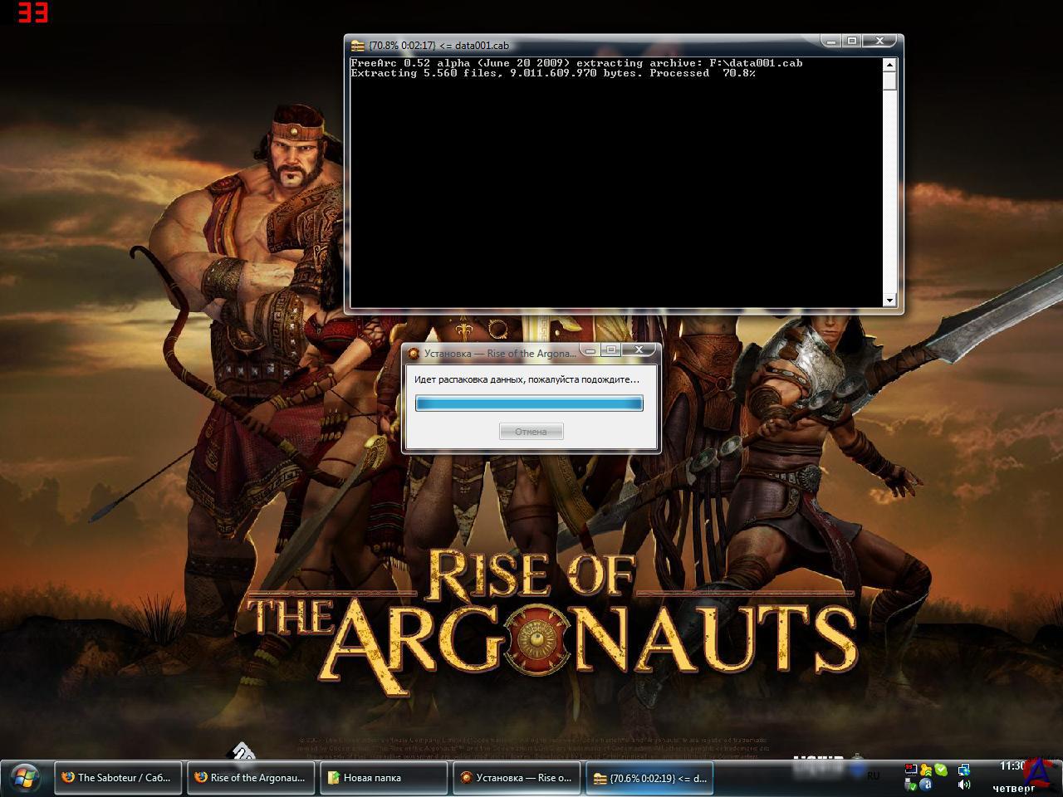This screenshot has height=797, width=1063.
Task: Select the data001.cab extraction taskbar button
Action: [x=649, y=778]
